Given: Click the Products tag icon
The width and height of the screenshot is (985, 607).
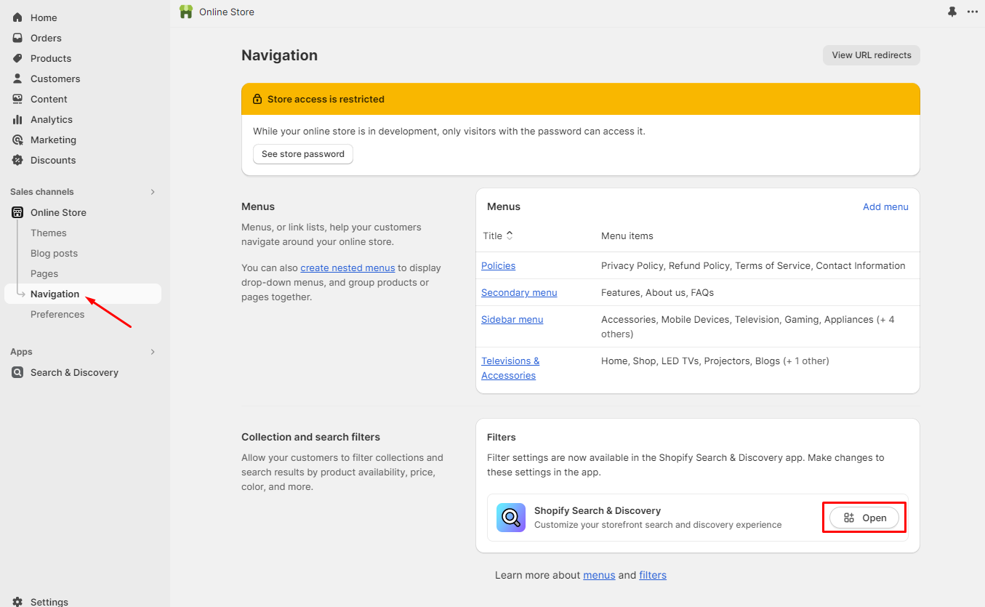Looking at the screenshot, I should tap(17, 58).
